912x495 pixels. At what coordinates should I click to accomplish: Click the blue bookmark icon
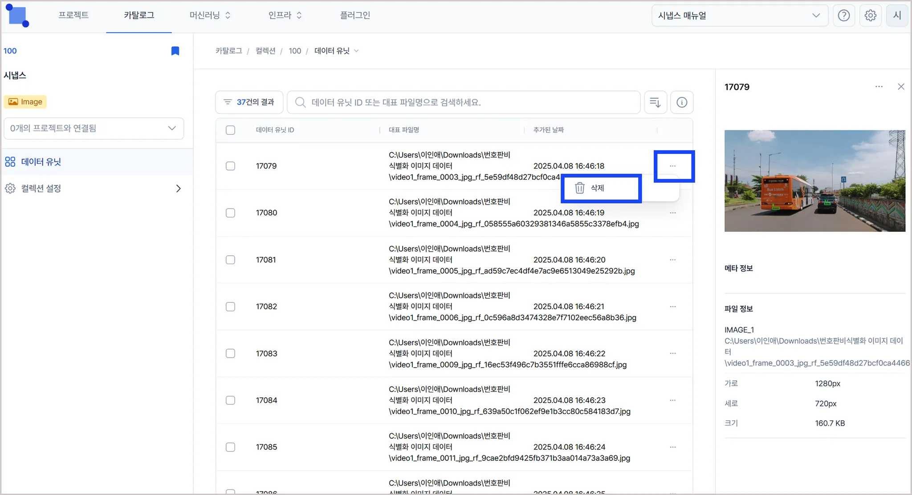pyautogui.click(x=175, y=51)
